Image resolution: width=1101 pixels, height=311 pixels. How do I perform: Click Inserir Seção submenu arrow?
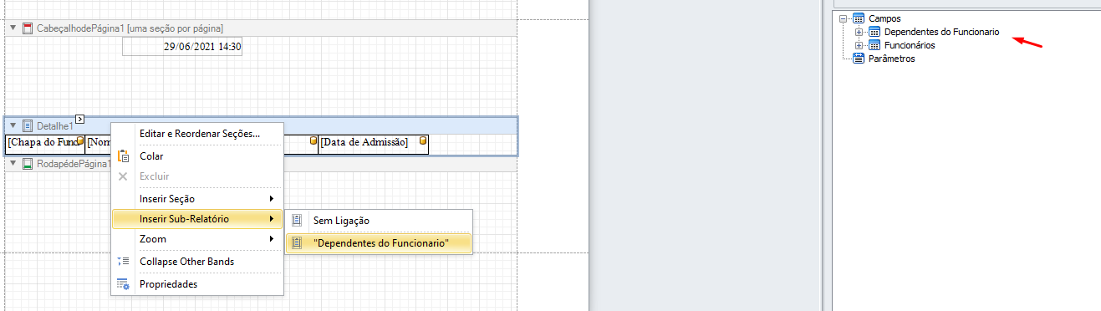(271, 198)
